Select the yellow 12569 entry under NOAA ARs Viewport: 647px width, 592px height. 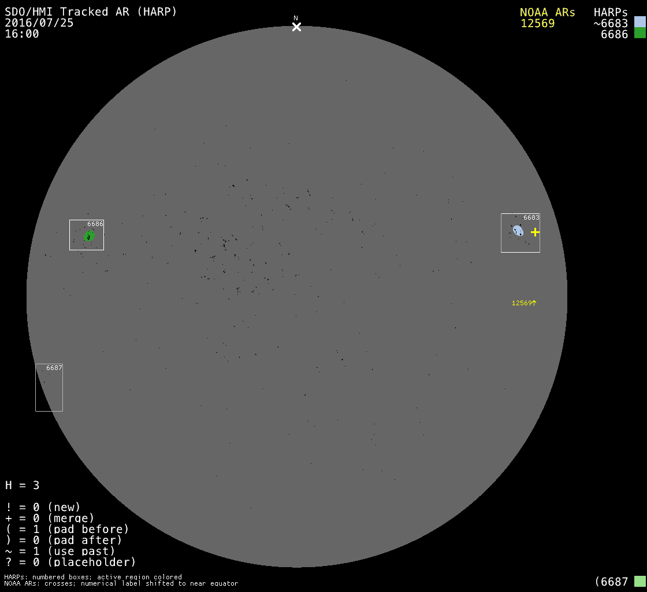(x=537, y=23)
